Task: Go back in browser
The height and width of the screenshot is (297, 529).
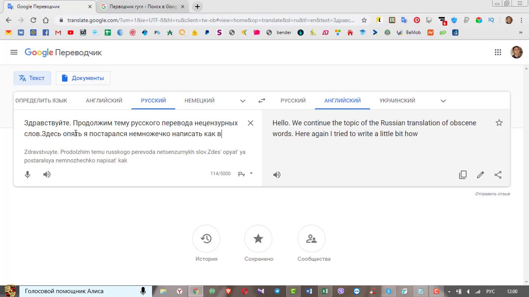Action: (9, 20)
